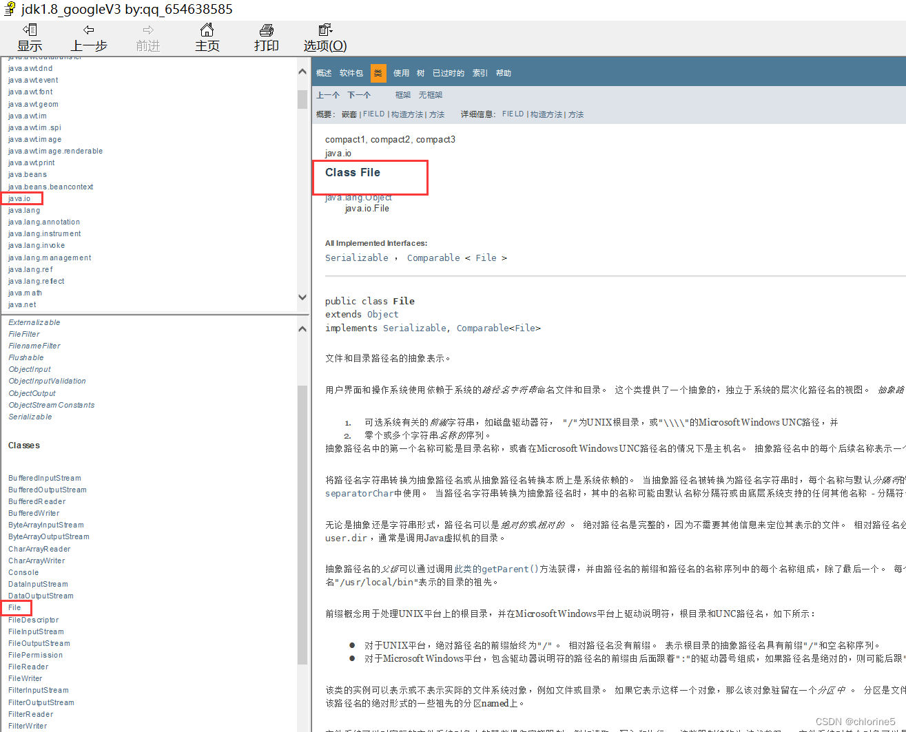This screenshot has height=732, width=906.
Task: Open the BufferedInputStream class
Action: [45, 478]
